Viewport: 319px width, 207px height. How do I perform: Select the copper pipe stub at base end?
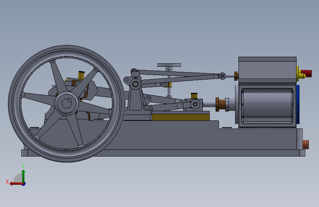pos(306,144)
